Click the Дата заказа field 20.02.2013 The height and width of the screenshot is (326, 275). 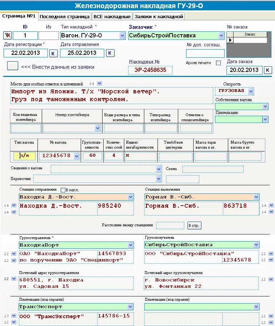pyautogui.click(x=244, y=70)
